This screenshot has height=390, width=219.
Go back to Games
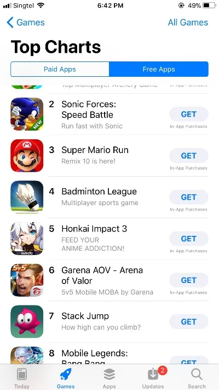[x=26, y=22]
